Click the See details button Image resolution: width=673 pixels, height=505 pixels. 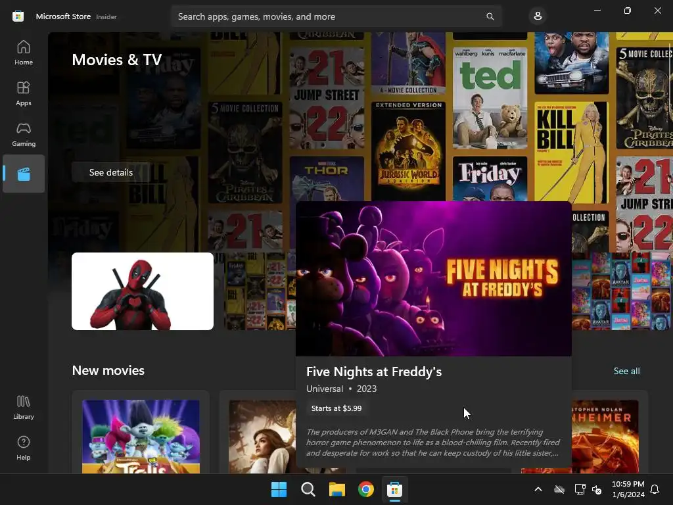pos(110,172)
